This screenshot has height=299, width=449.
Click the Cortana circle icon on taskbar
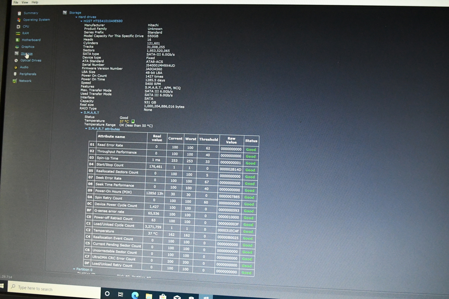(107, 293)
